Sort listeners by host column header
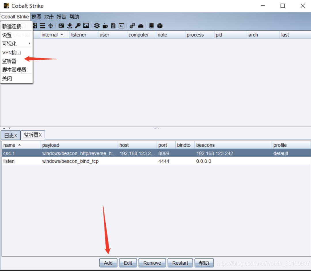Viewport: 311px width, 271px height. 137,145
